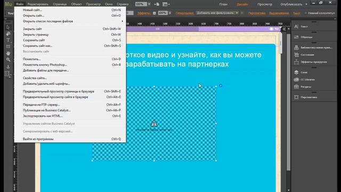Click the zoom 100% input field

(x=141, y=4)
